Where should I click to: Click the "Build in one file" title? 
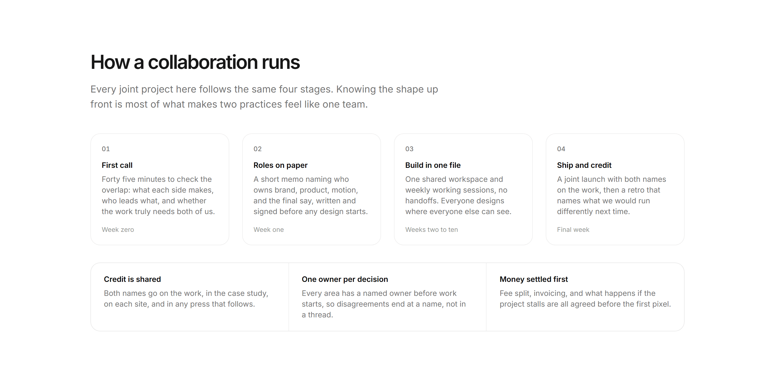(433, 165)
